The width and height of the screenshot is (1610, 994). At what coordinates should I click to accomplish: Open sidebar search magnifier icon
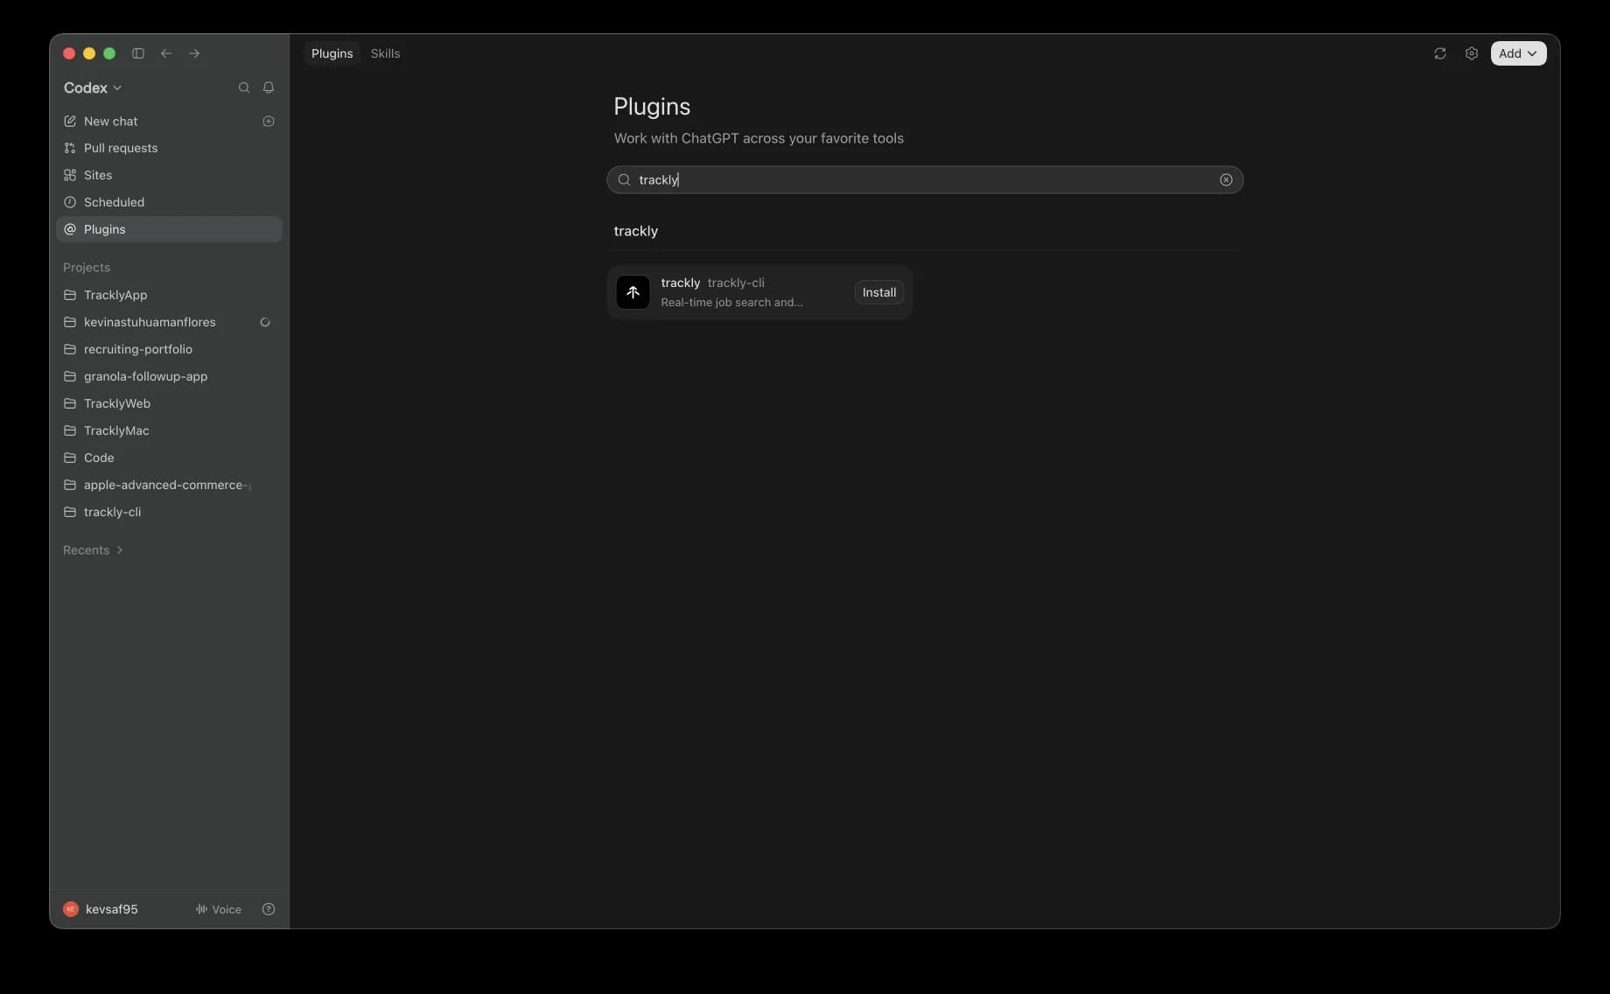244,87
